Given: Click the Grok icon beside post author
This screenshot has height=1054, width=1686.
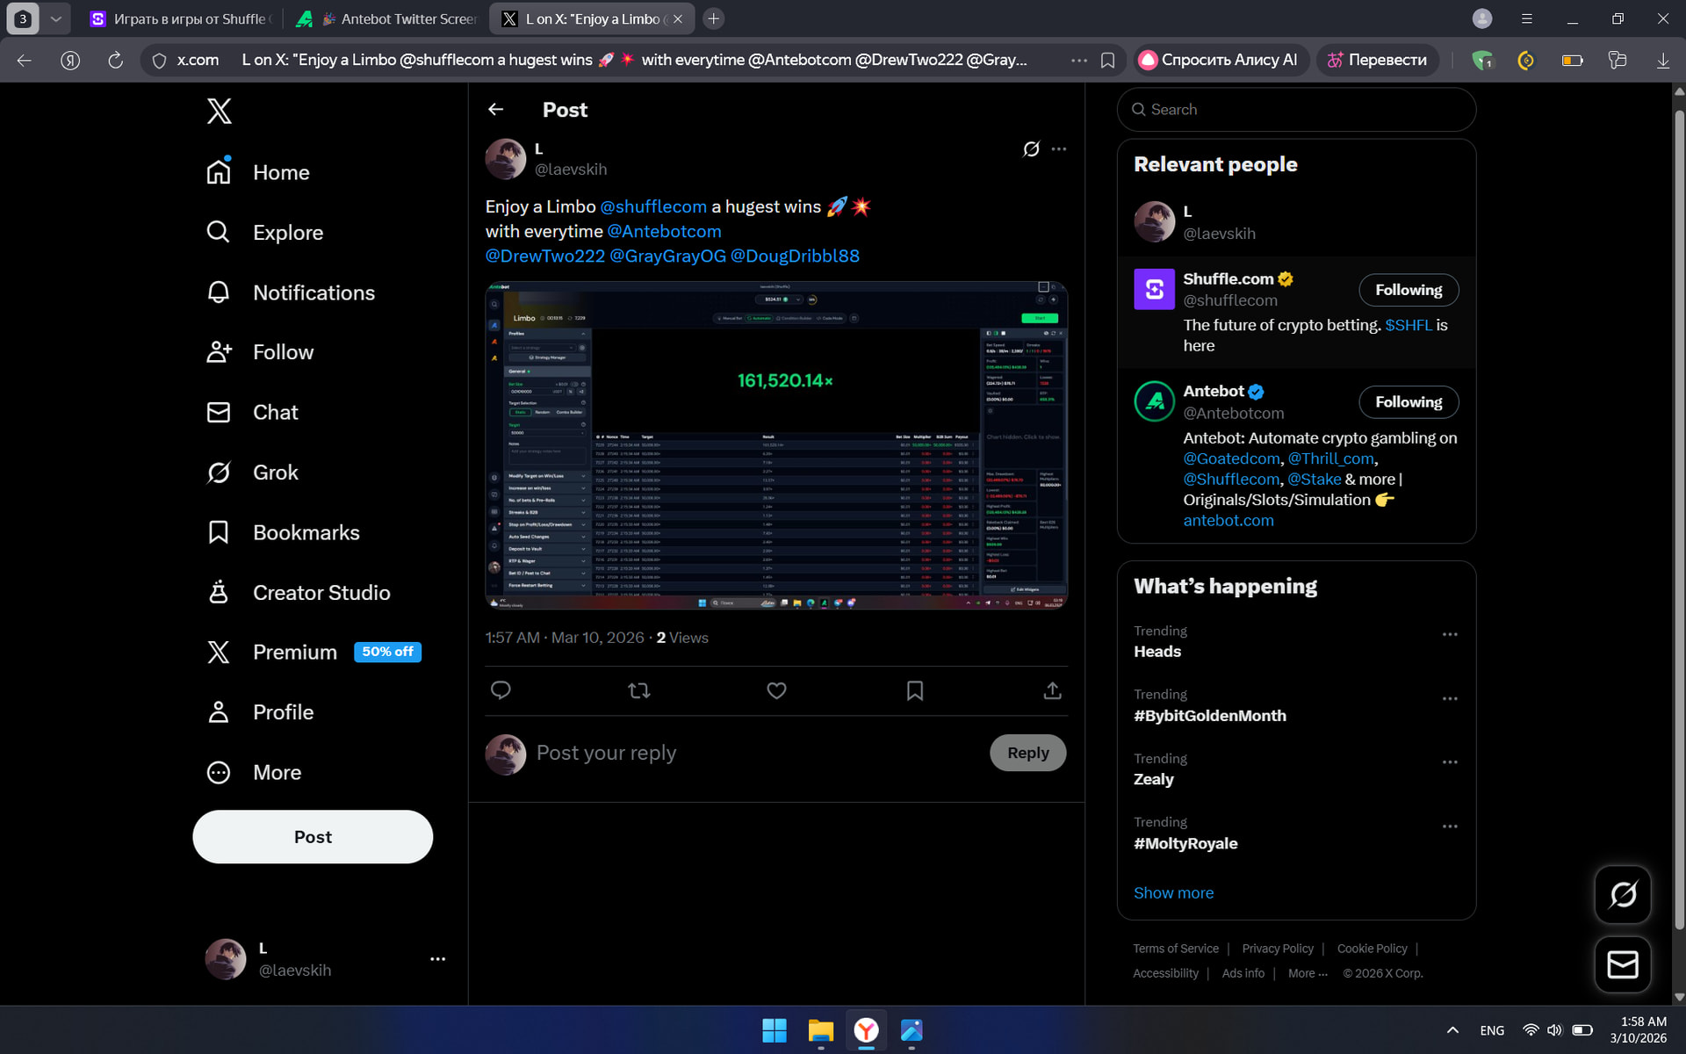Looking at the screenshot, I should [x=1031, y=149].
